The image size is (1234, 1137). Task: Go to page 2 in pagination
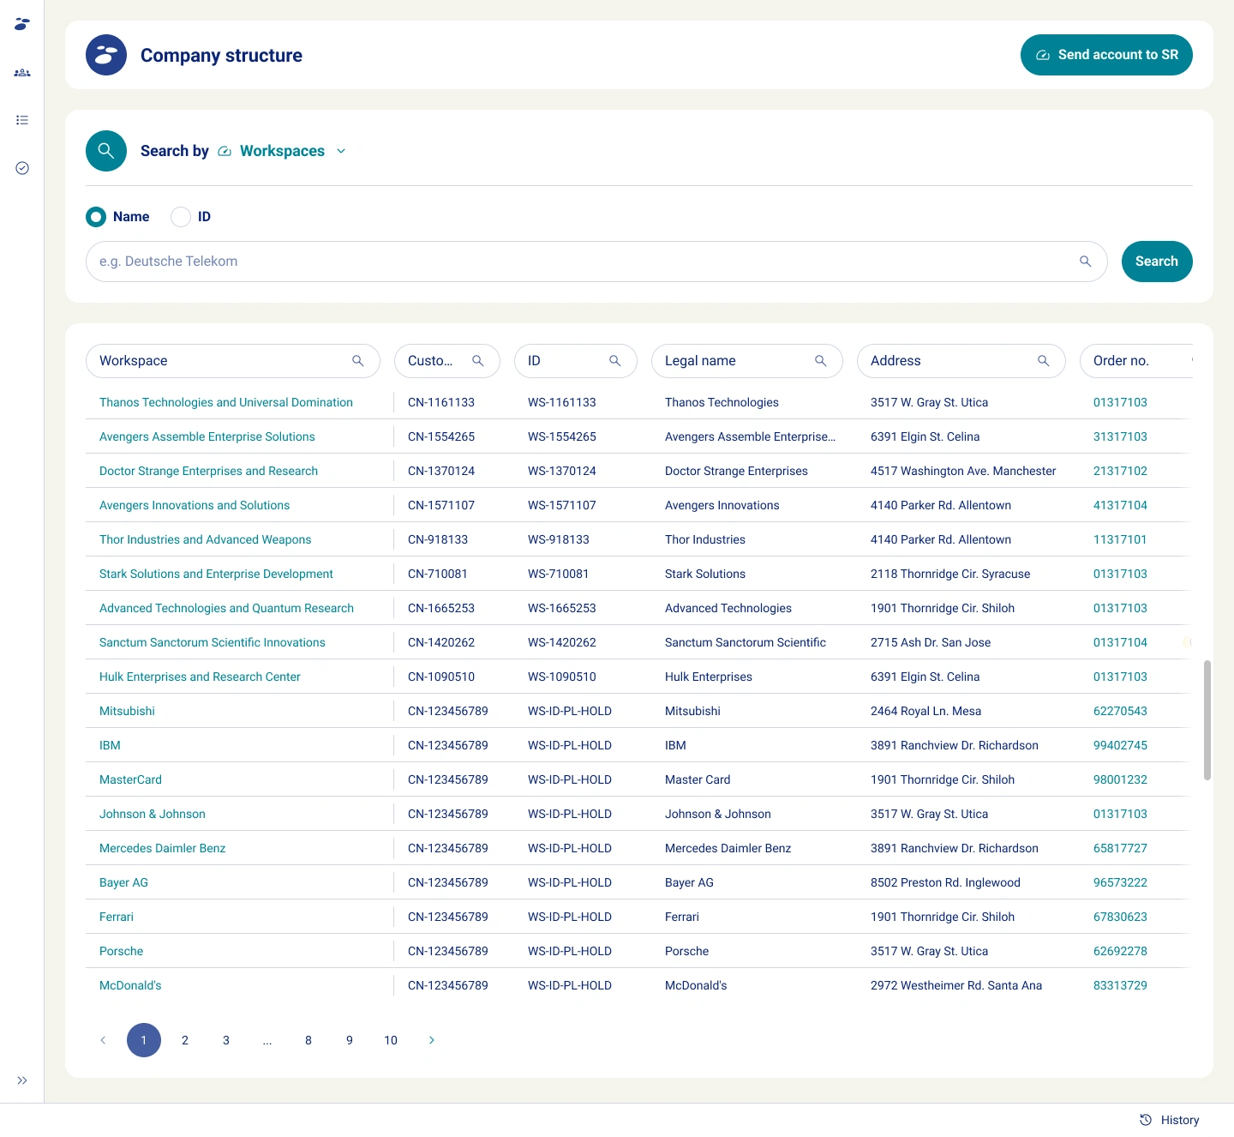coord(185,1040)
